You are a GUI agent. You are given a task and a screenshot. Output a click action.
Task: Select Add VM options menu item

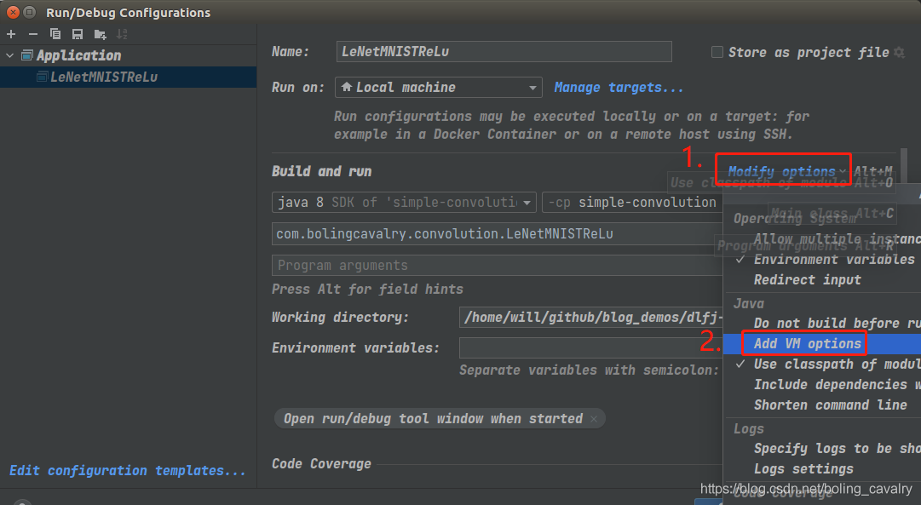(x=807, y=343)
